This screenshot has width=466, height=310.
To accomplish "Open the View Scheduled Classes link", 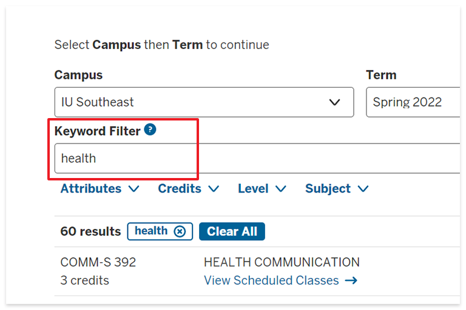I will pos(271,280).
